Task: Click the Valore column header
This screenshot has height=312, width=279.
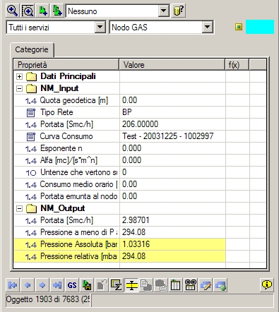Action: (172, 65)
